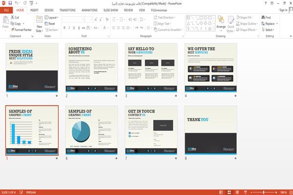
Task: Add a slide with New Slide icon
Action: pos(39,20)
